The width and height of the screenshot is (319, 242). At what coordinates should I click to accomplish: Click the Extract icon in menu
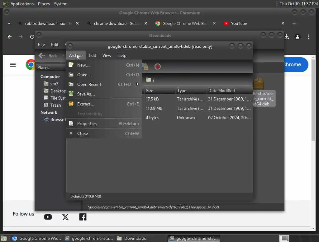71,104
